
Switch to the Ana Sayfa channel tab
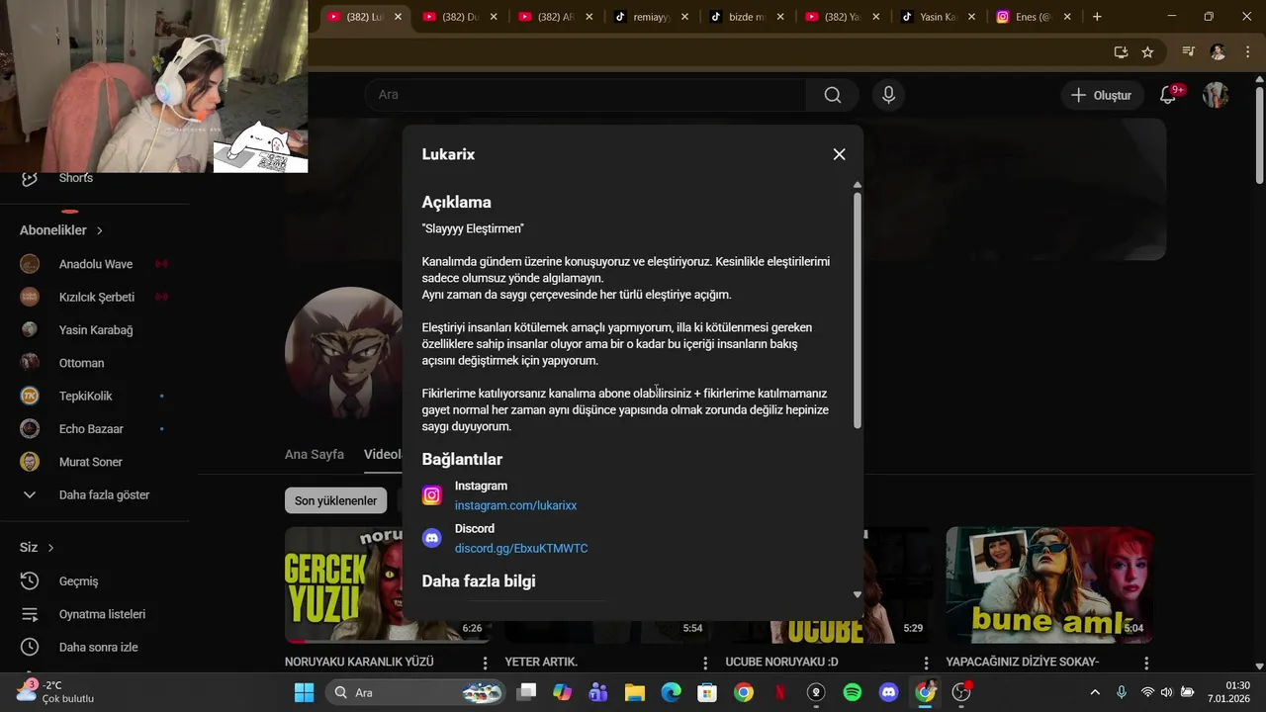[x=315, y=455]
